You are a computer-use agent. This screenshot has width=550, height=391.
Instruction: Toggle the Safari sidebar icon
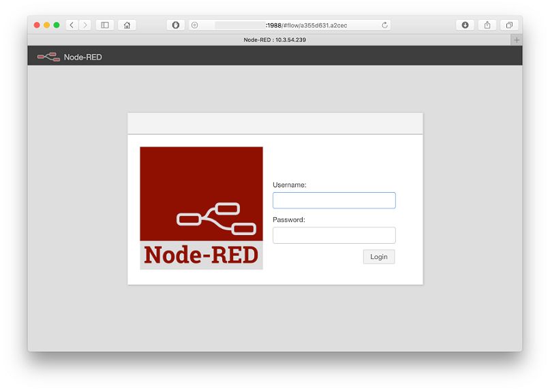coord(105,25)
